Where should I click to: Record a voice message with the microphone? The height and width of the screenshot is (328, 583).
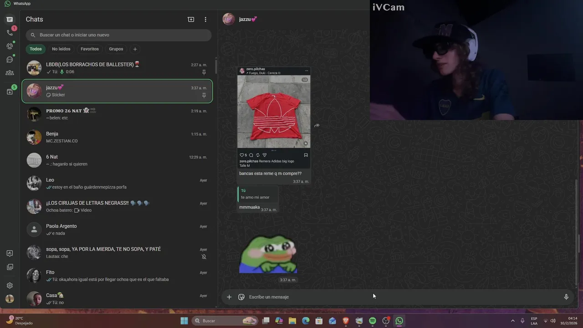coord(566,297)
